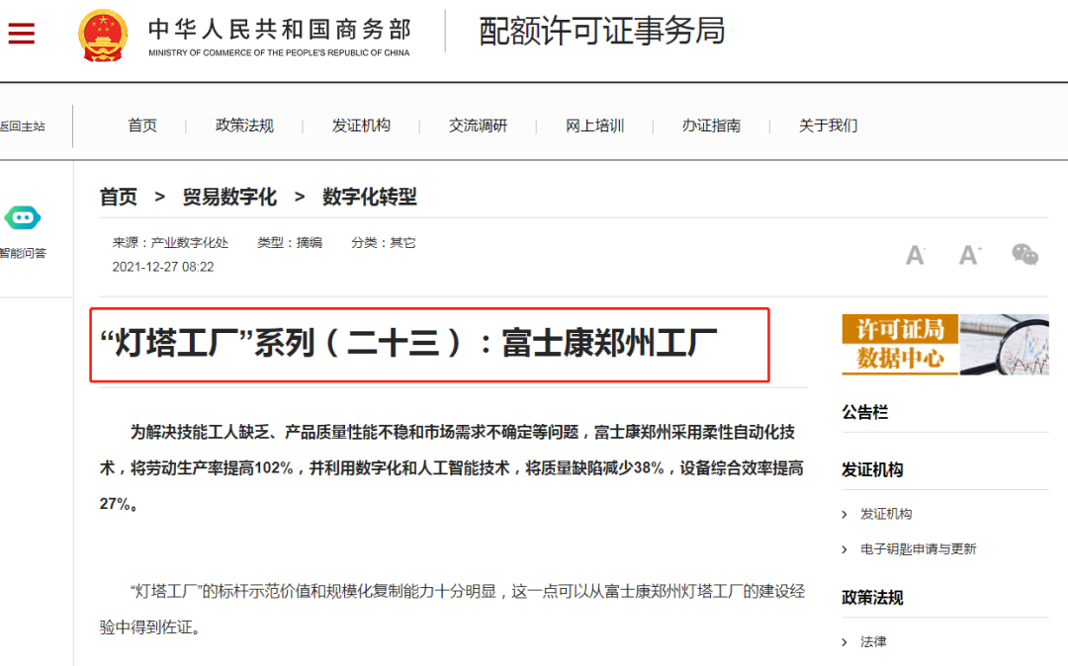
Task: Open 发证机构 link in sidebar list
Action: (885, 514)
